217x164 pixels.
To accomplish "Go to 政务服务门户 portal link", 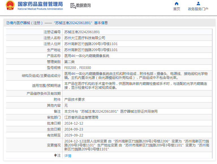I will pyautogui.click(x=198, y=9).
